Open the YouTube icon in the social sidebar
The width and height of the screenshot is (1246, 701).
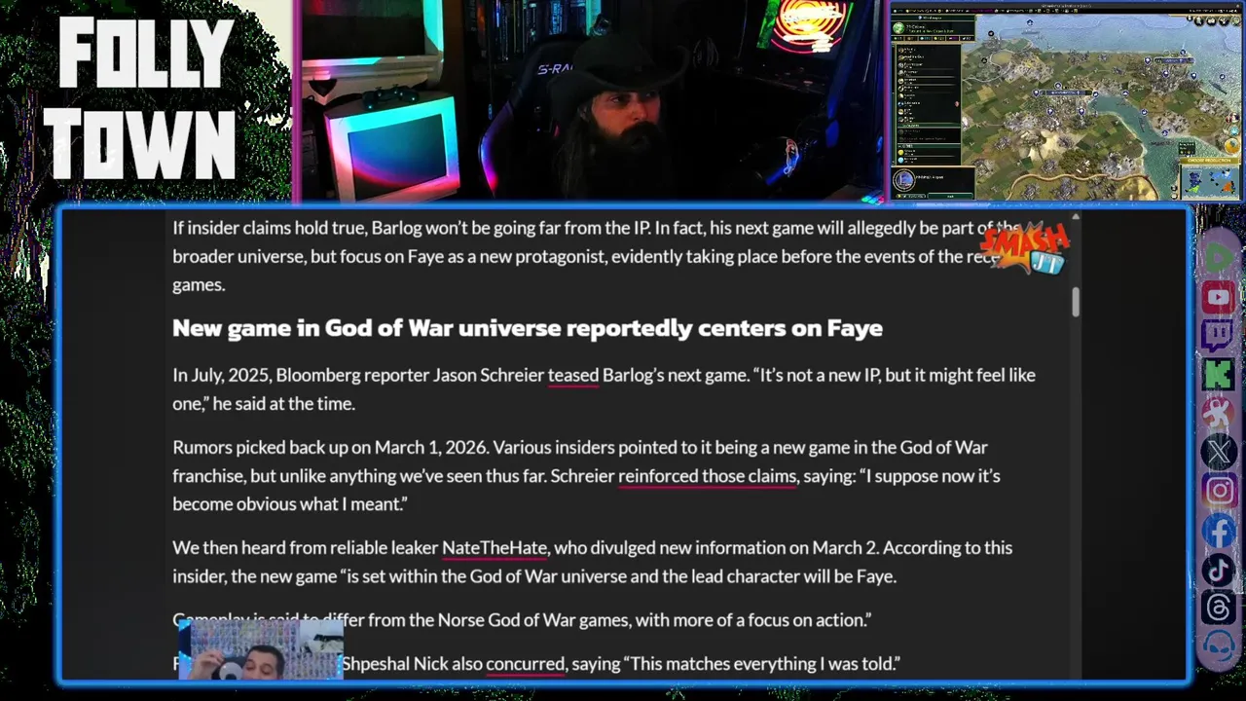(x=1219, y=297)
